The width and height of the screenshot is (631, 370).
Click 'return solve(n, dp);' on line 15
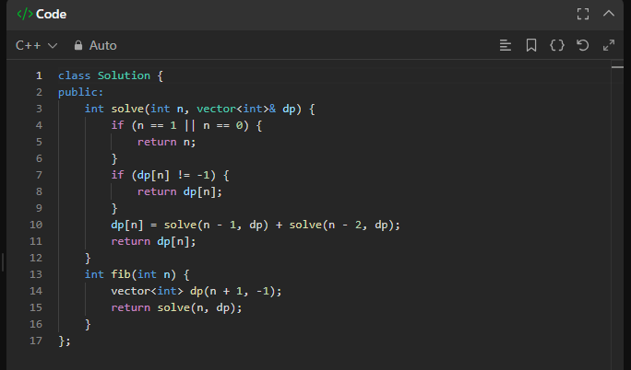(177, 307)
